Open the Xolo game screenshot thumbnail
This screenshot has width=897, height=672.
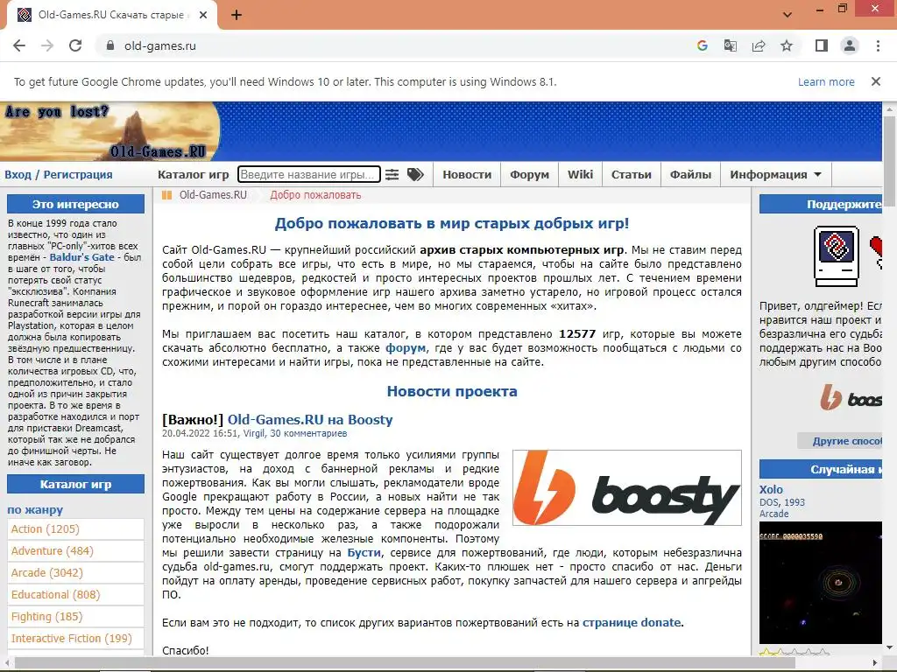pyautogui.click(x=820, y=582)
